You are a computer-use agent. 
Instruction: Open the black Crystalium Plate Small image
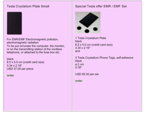pos(14,23)
